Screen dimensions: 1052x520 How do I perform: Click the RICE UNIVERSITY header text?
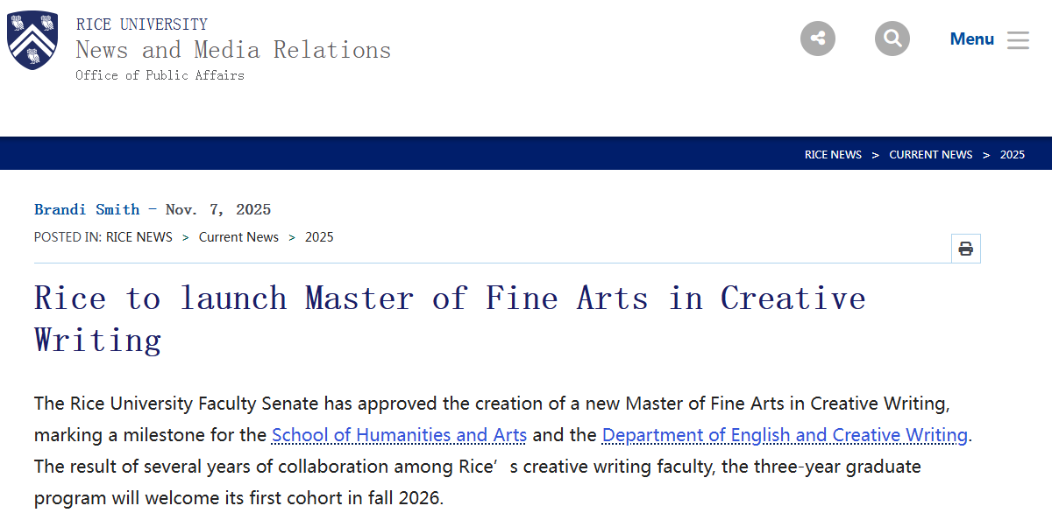[x=142, y=25]
